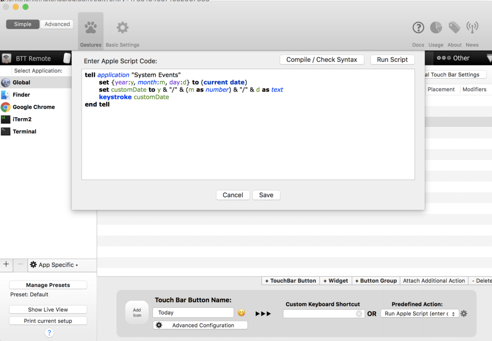The image size is (492, 341).
Task: Click the Global globe icon
Action: tap(5, 83)
